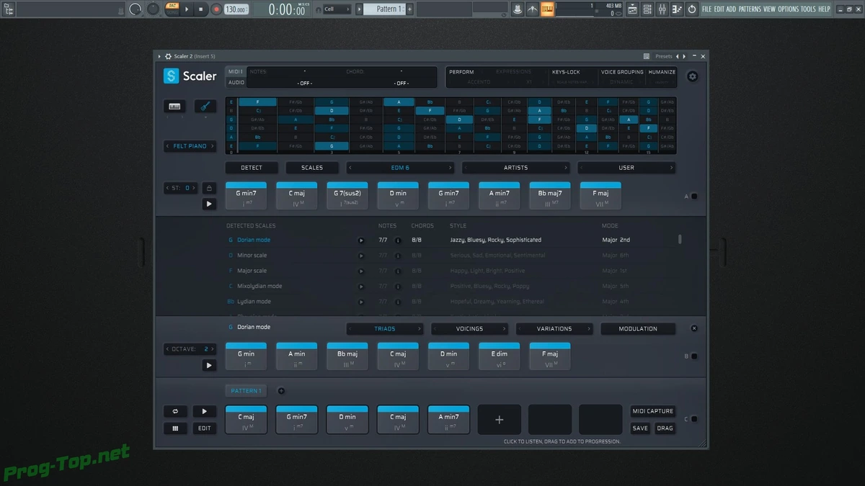Open the PATTERNS menu
This screenshot has width=865, height=486.
tap(750, 9)
